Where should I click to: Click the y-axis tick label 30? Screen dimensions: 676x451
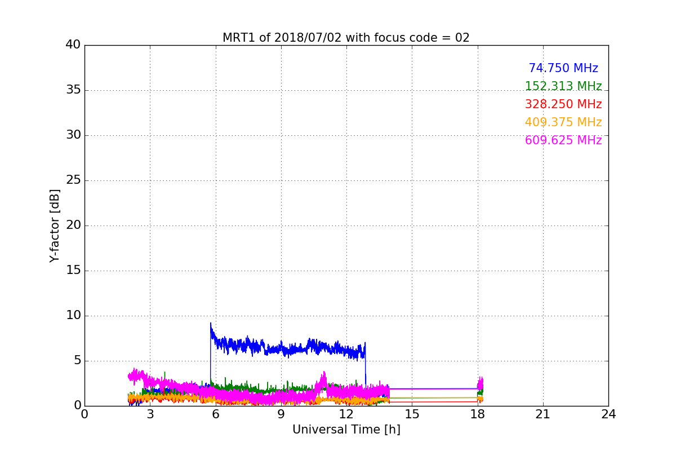pos(73,135)
